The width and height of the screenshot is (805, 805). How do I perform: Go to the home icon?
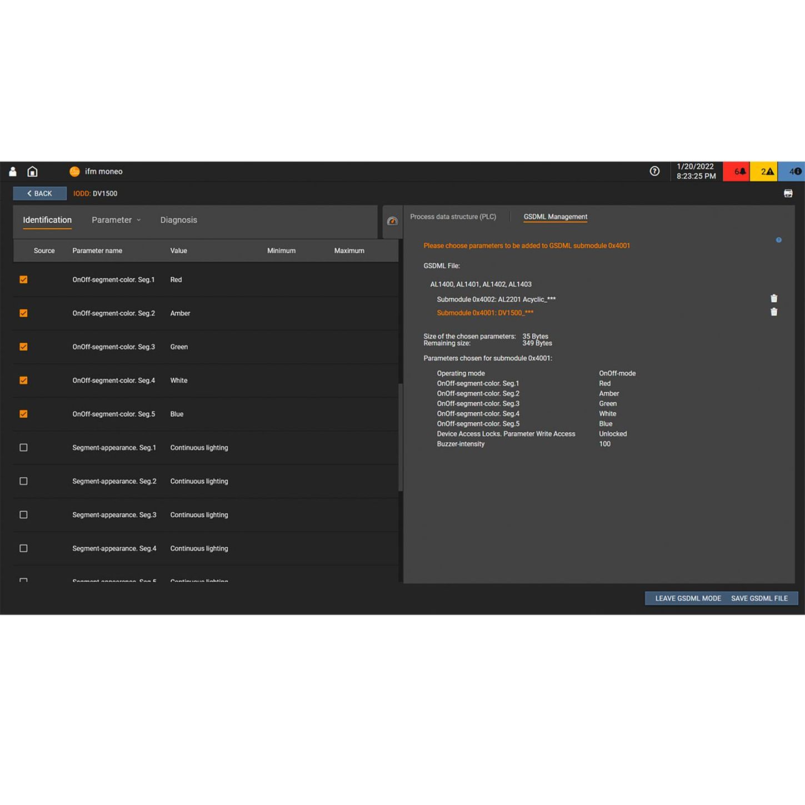tap(33, 172)
